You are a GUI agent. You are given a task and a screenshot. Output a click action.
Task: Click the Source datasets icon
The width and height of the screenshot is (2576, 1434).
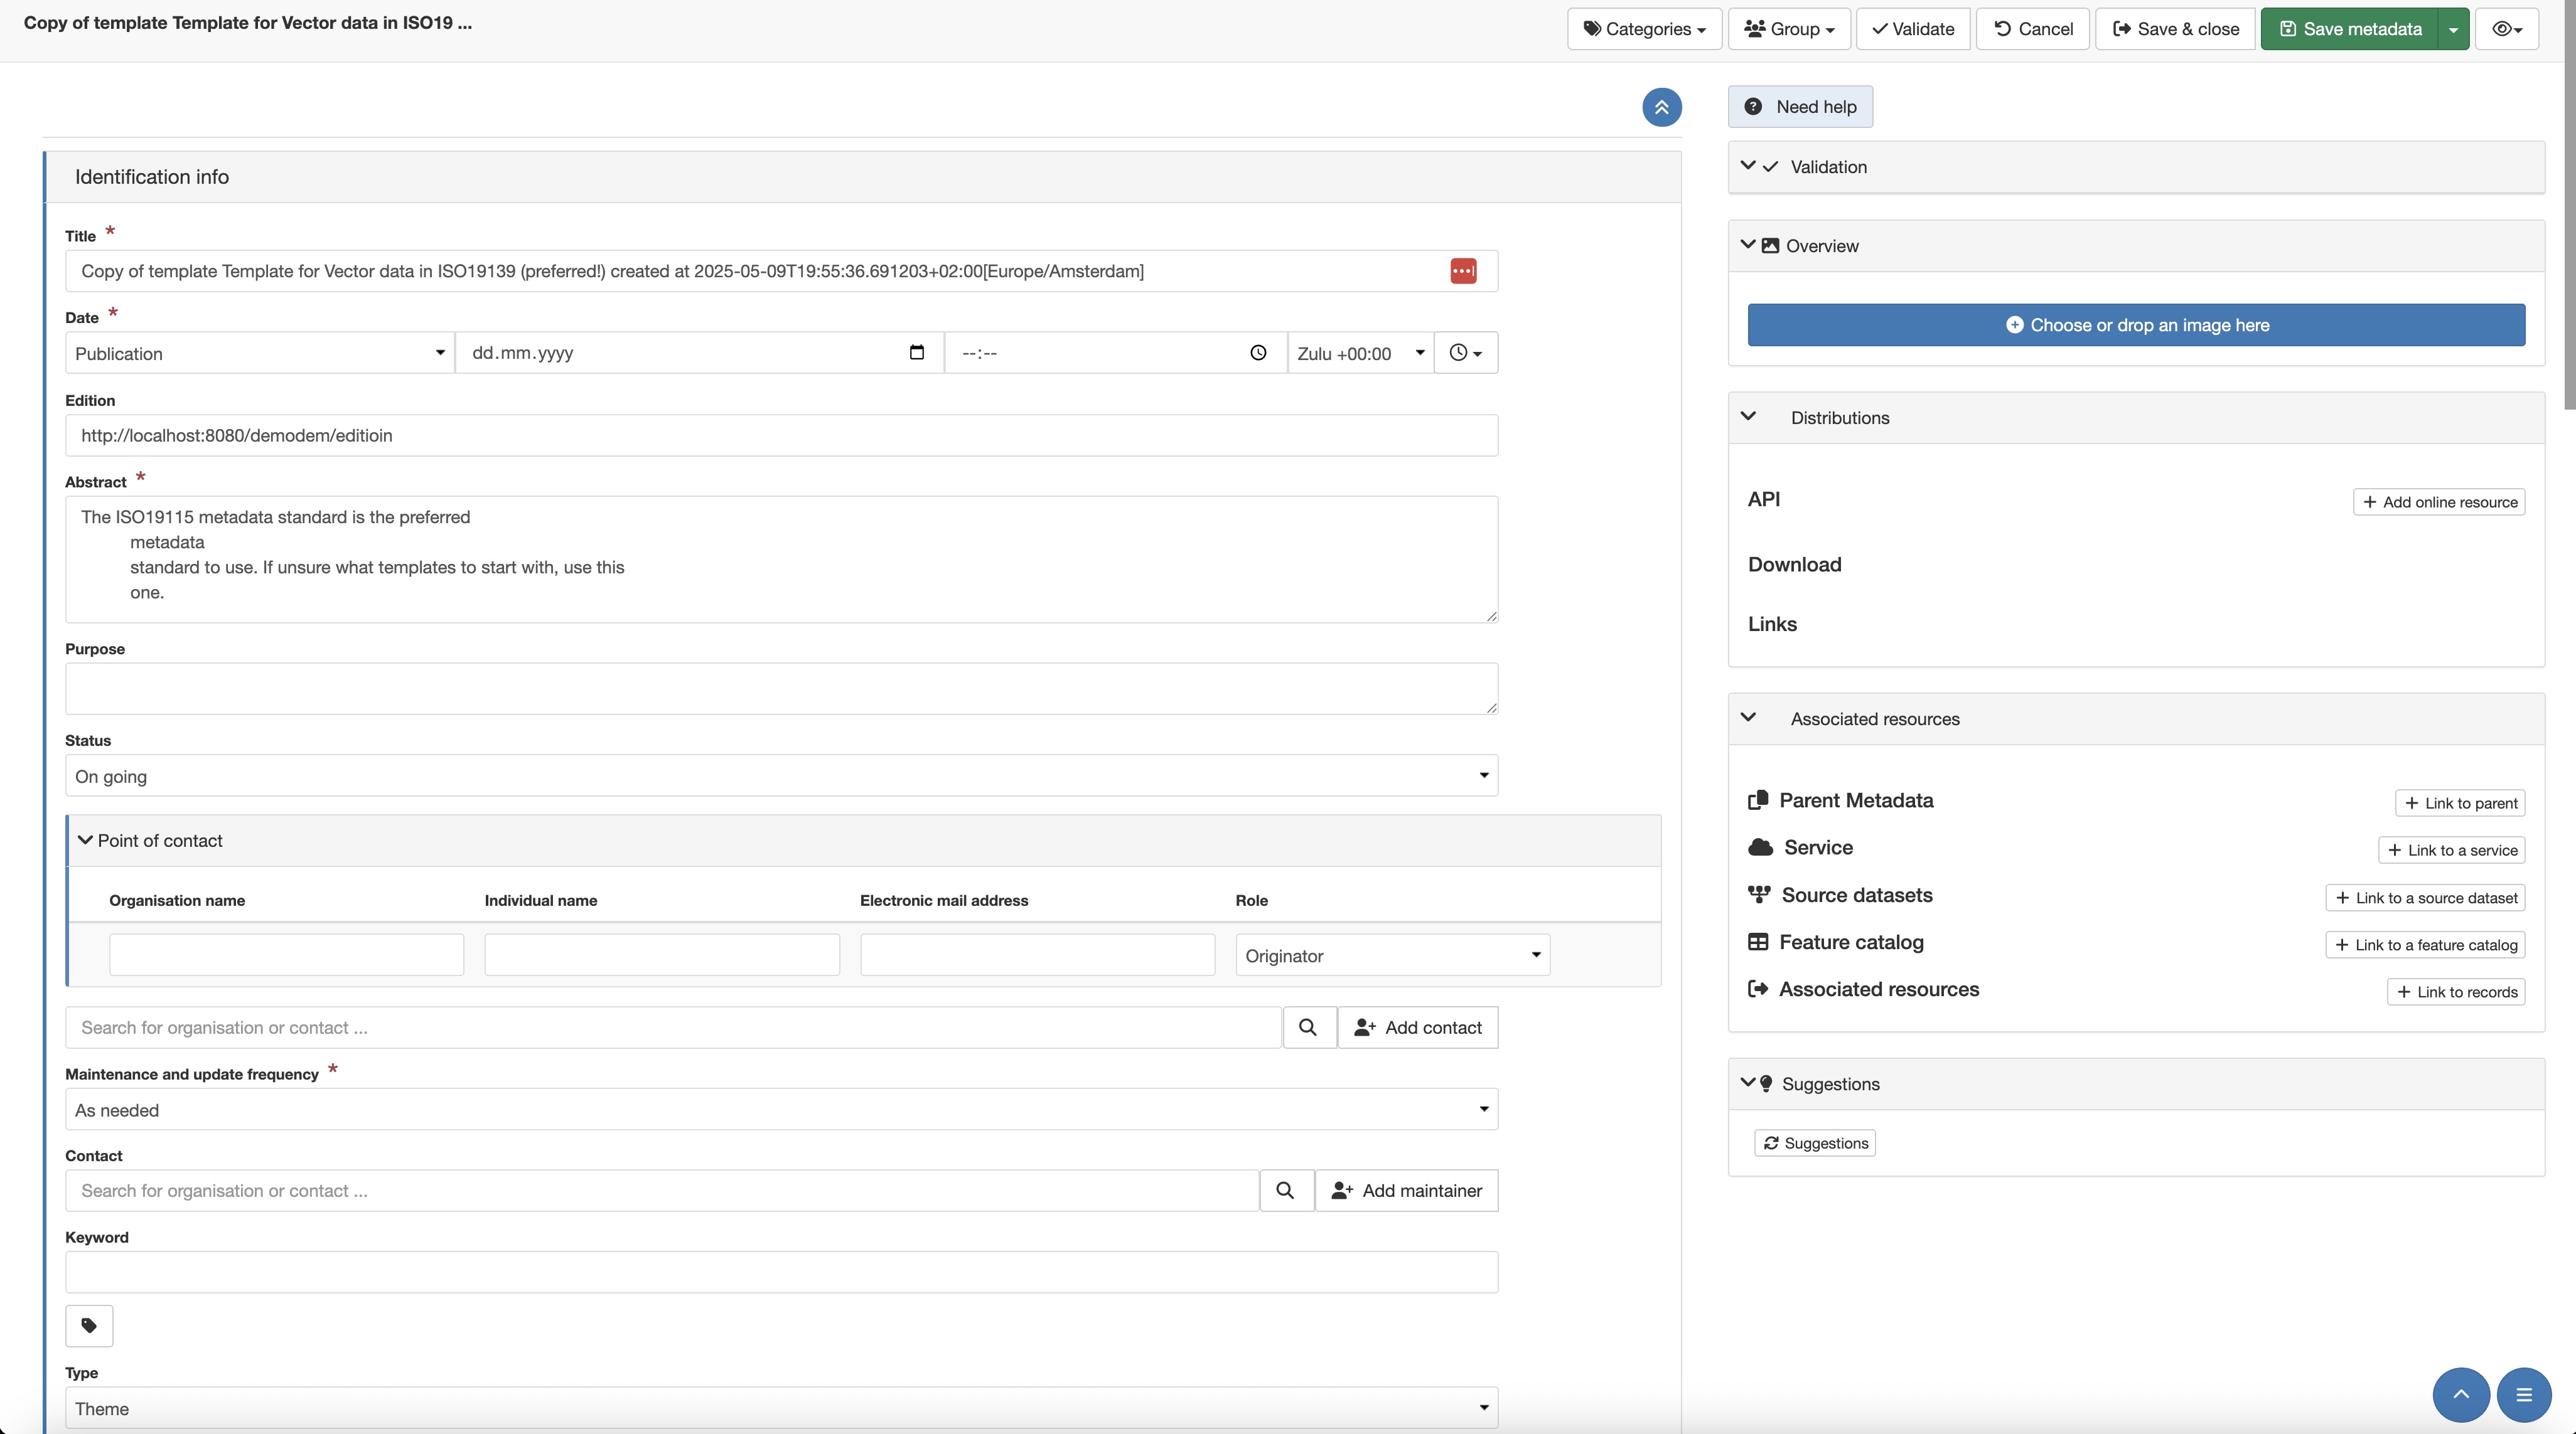coord(1759,895)
